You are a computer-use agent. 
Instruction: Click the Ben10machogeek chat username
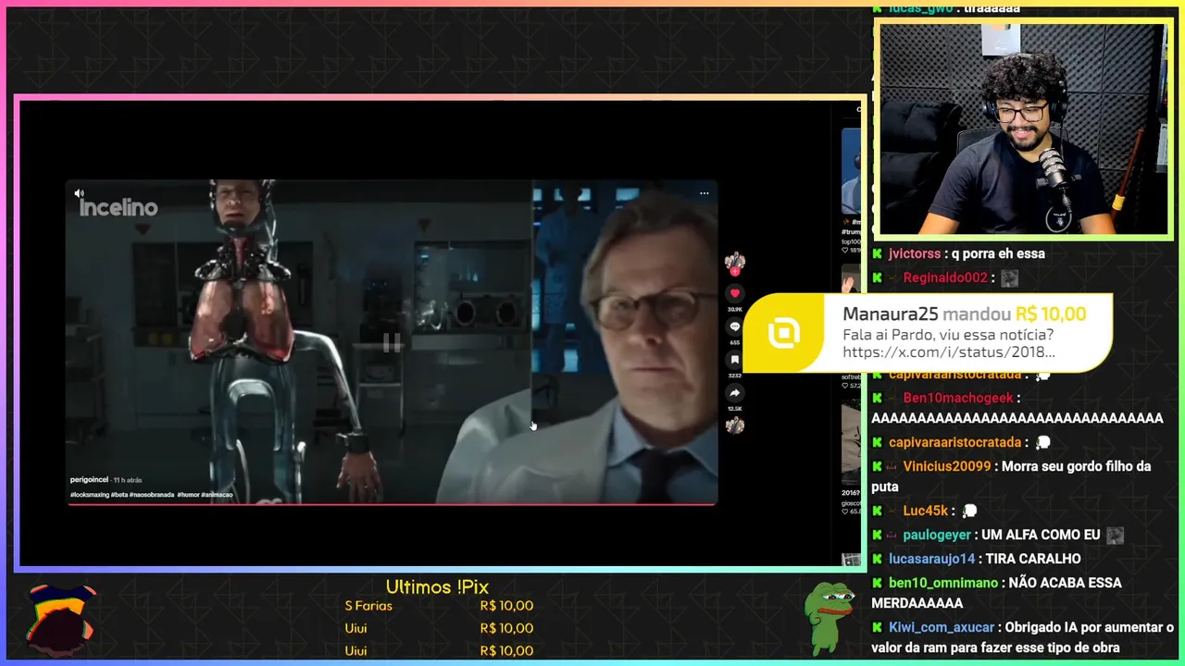click(x=957, y=398)
